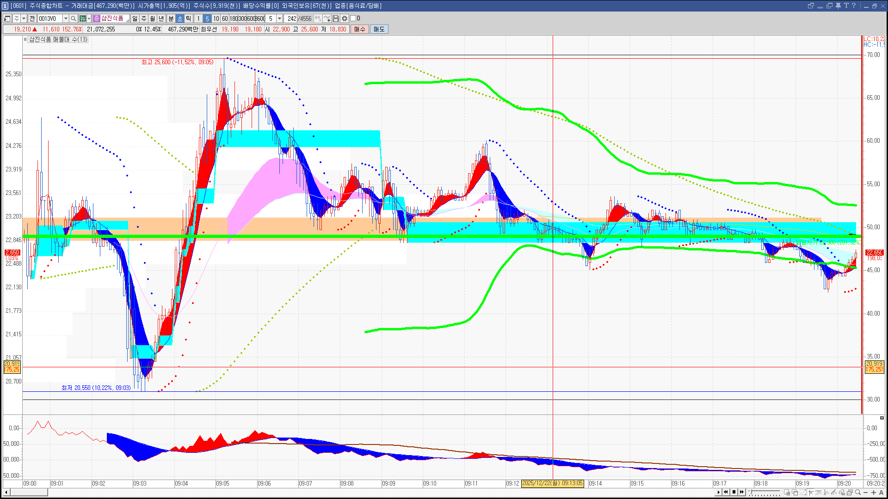Expand the interval value 5 dropdown
Viewport: 888px width, 499px height.
pos(279,18)
